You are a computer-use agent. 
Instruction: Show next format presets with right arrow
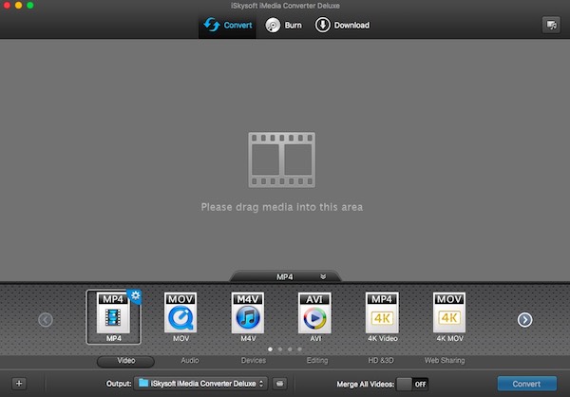pyautogui.click(x=524, y=319)
